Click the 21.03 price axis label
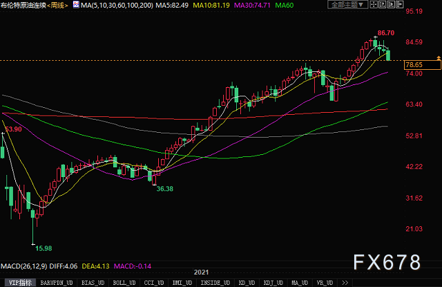The image size is (442, 287). 414,229
